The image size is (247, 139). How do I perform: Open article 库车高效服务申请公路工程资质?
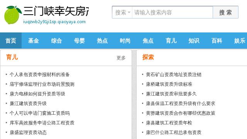pyautogui.click(x=42, y=123)
